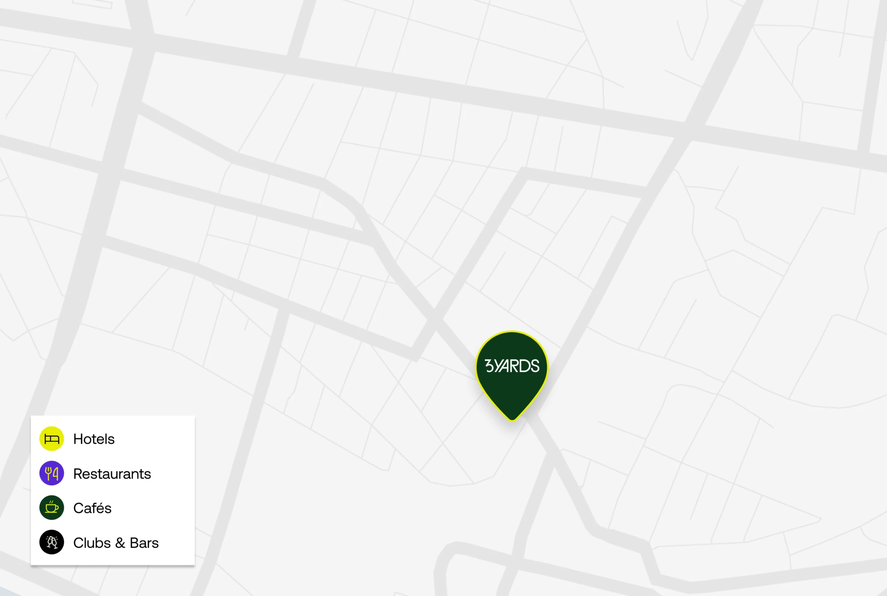Click the green Cafés coffee cup icon
887x596 pixels.
52,508
